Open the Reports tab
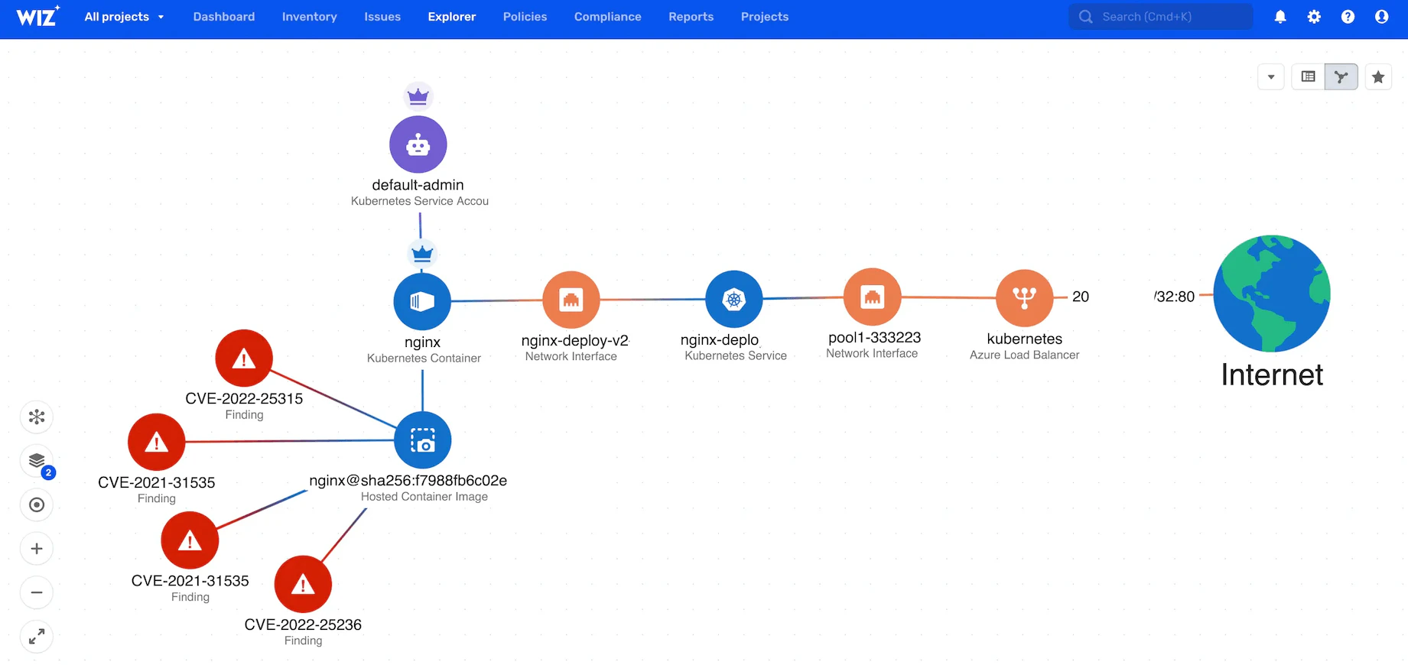This screenshot has width=1408, height=665. click(x=691, y=17)
